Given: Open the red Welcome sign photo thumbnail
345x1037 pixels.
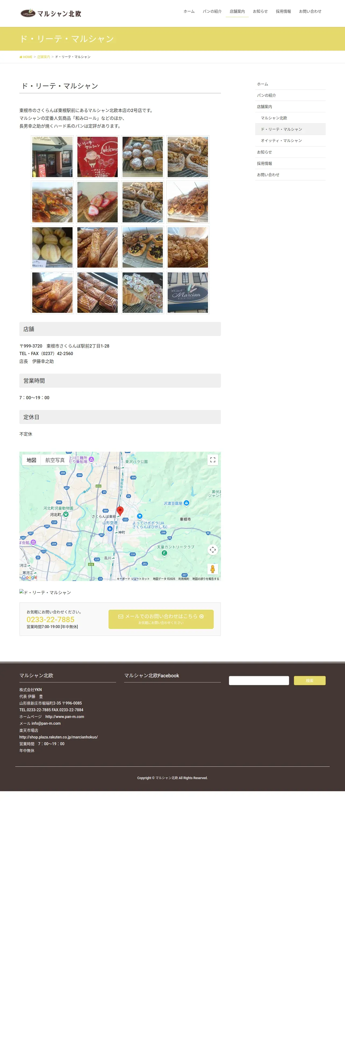Looking at the screenshot, I should point(98,157).
